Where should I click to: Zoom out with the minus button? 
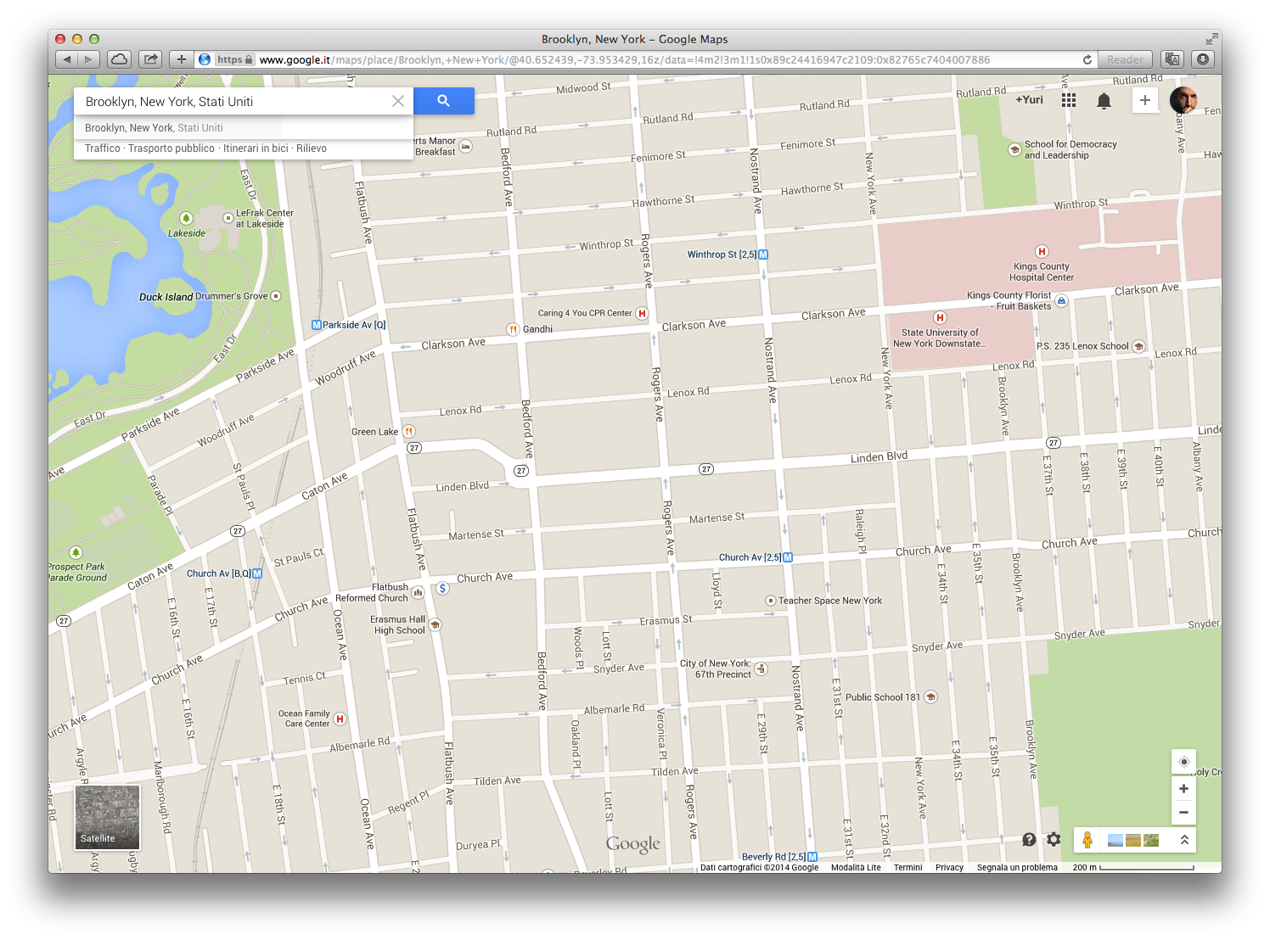(1183, 812)
